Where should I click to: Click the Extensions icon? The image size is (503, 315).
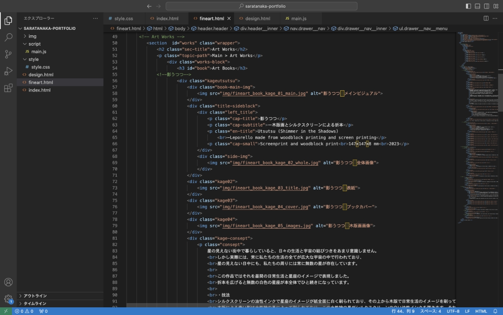(x=9, y=88)
